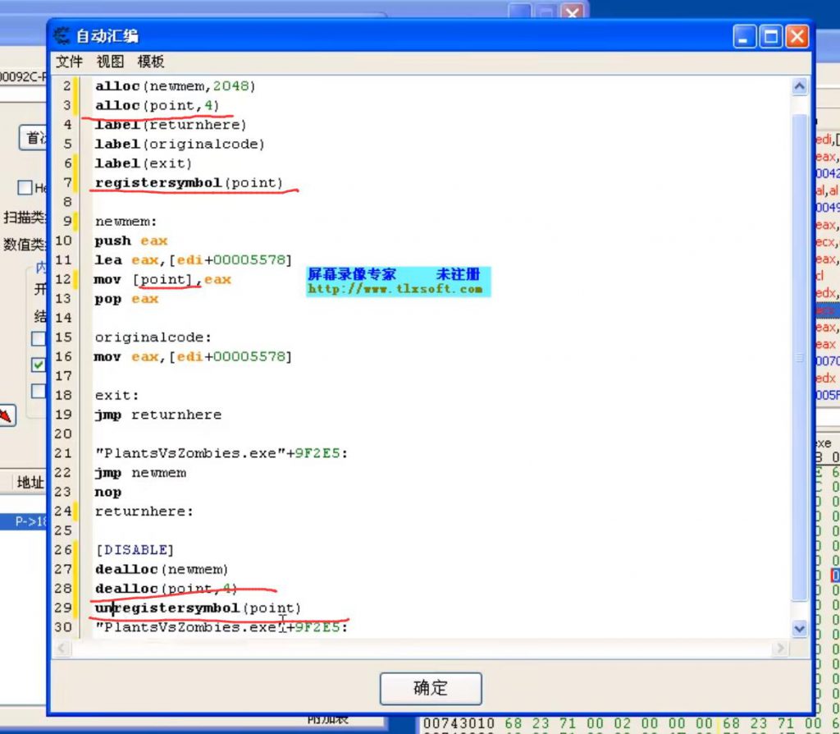The width and height of the screenshot is (840, 734).
Task: Click the line dealloc(point,4)
Action: (x=166, y=589)
